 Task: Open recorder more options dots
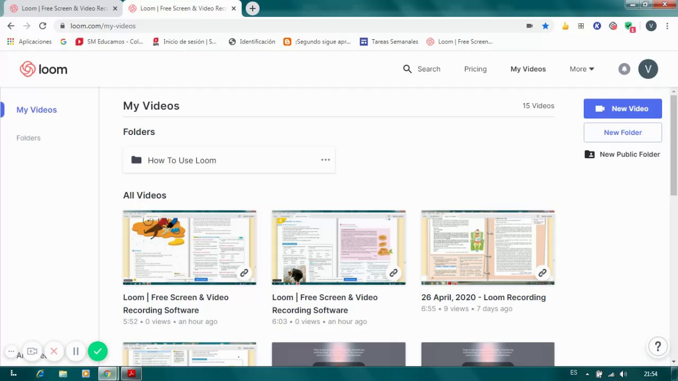(x=11, y=351)
